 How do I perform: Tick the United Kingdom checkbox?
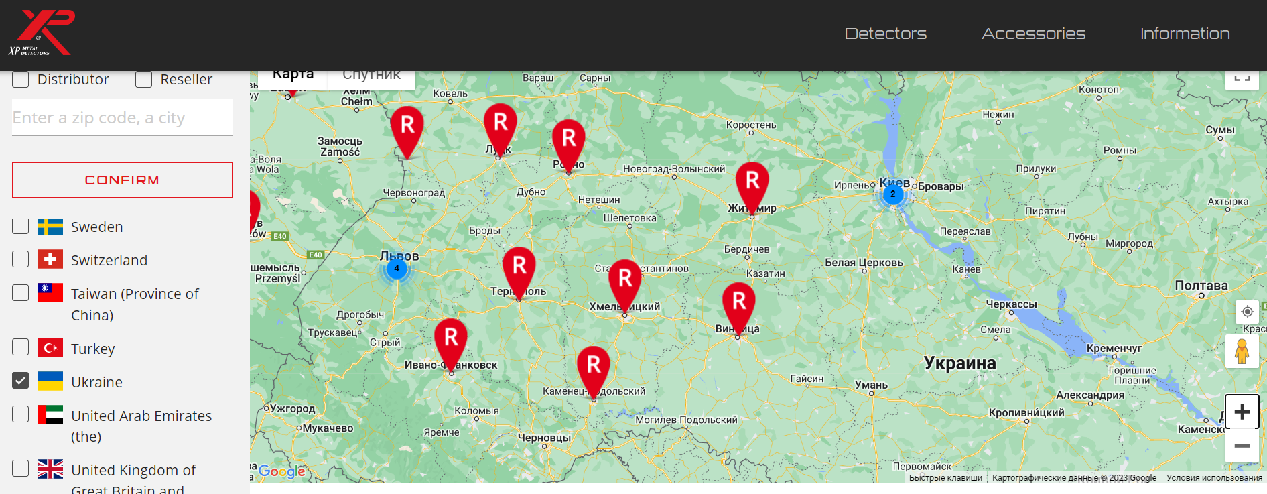tap(21, 468)
